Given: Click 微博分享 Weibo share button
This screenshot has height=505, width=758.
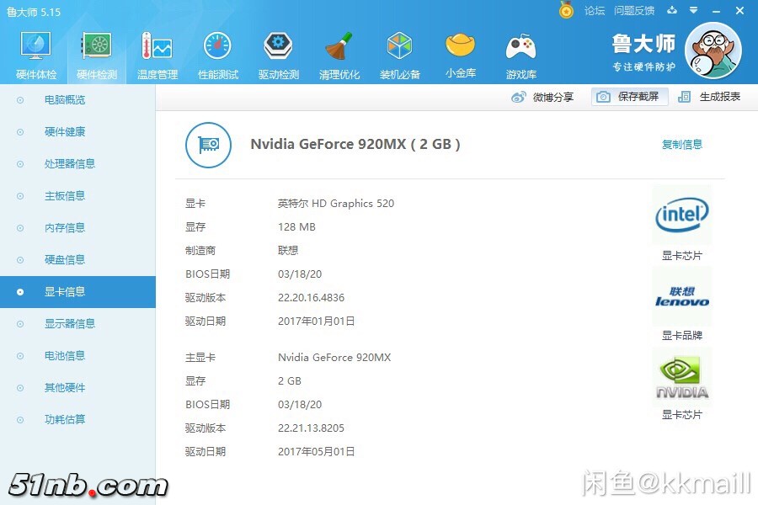Looking at the screenshot, I should 543,97.
